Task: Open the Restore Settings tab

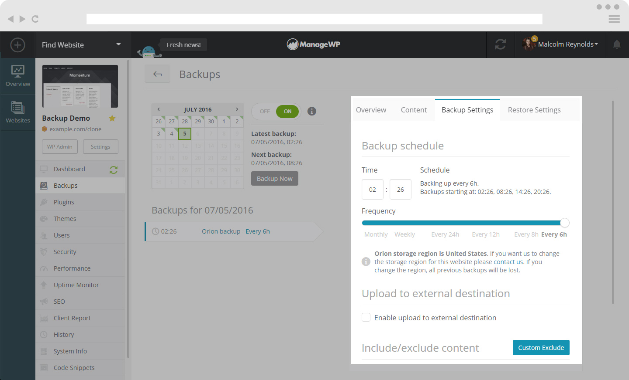Action: pyautogui.click(x=534, y=110)
